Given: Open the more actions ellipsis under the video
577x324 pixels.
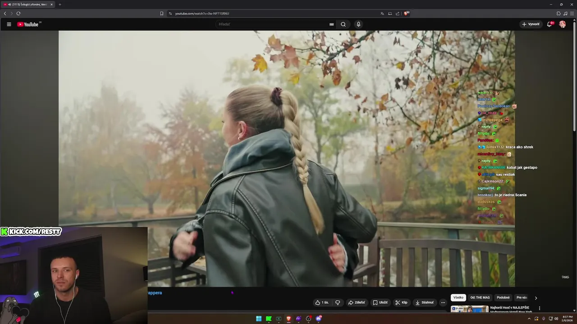Looking at the screenshot, I should tap(443, 302).
